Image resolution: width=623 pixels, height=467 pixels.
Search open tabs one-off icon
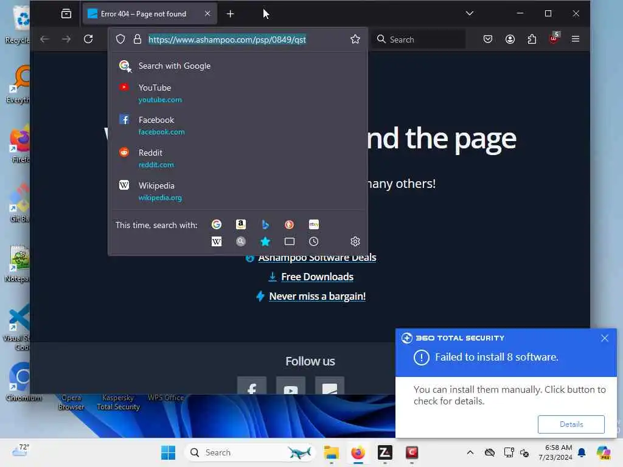[289, 241]
